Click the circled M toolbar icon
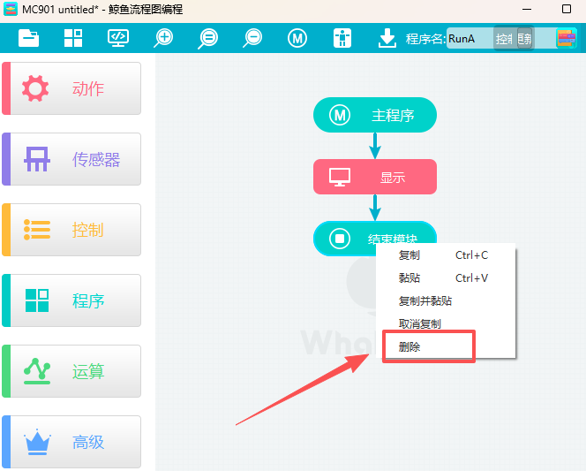The image size is (586, 471). coord(297,38)
